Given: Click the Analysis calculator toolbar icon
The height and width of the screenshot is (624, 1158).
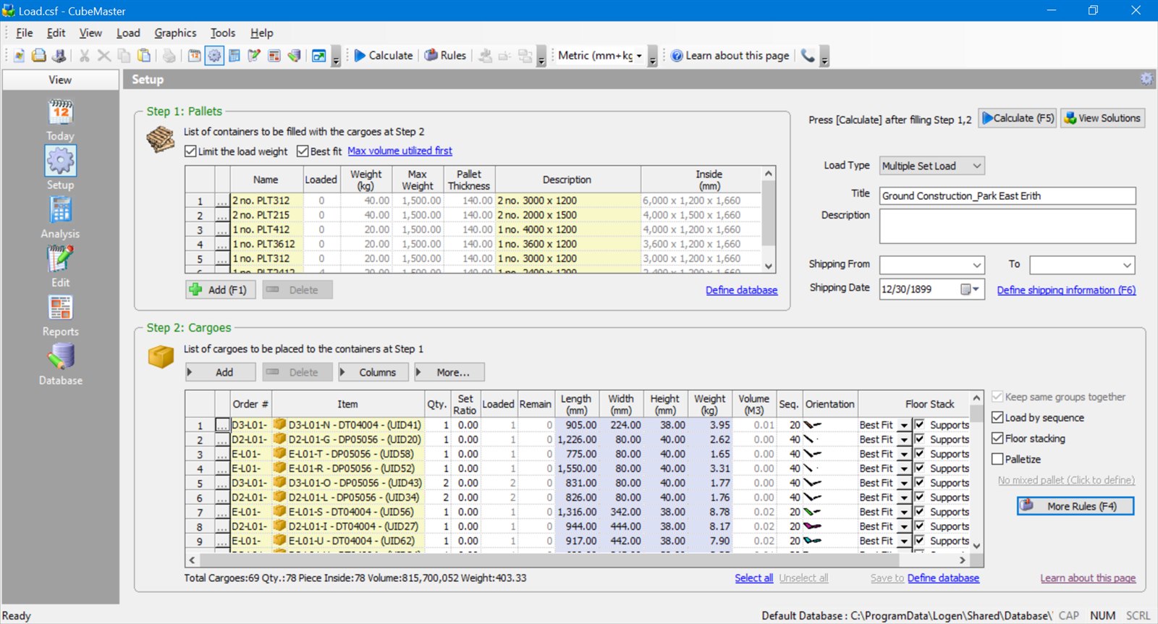Looking at the screenshot, I should 234,56.
